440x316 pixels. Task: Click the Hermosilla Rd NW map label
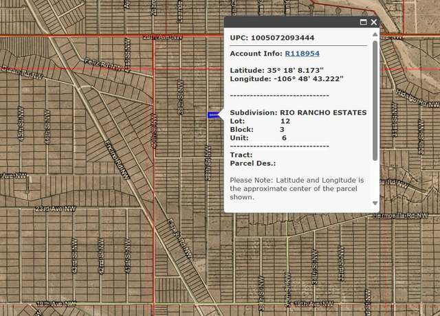[400, 216]
